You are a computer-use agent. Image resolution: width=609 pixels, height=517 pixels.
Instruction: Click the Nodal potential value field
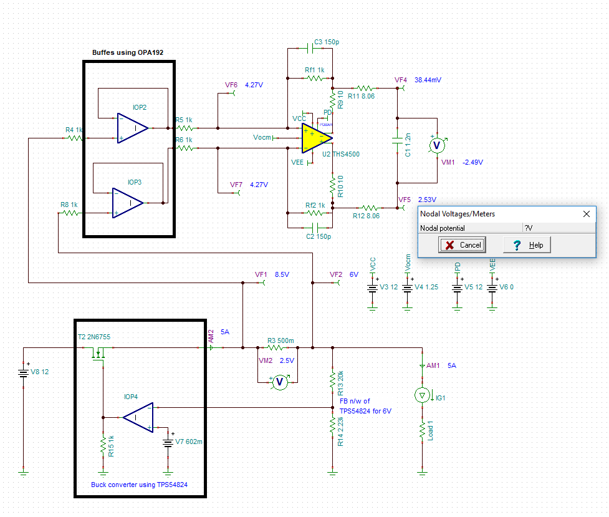point(559,228)
